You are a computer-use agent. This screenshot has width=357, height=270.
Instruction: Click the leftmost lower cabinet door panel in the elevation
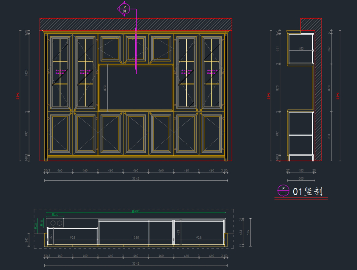click(60, 133)
